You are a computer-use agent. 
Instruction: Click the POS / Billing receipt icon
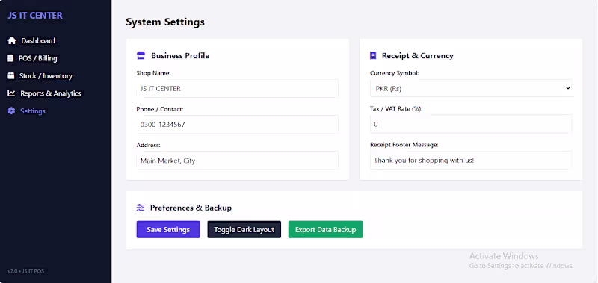coord(10,58)
